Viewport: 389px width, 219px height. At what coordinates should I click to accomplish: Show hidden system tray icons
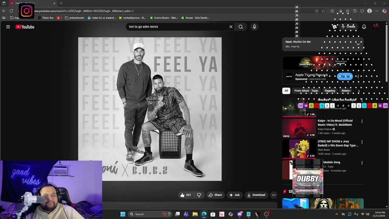pyautogui.click(x=336, y=214)
